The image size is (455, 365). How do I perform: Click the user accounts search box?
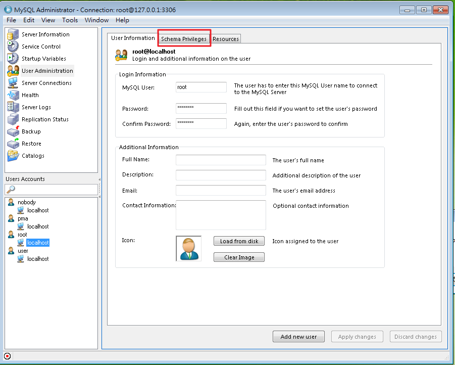[54, 190]
